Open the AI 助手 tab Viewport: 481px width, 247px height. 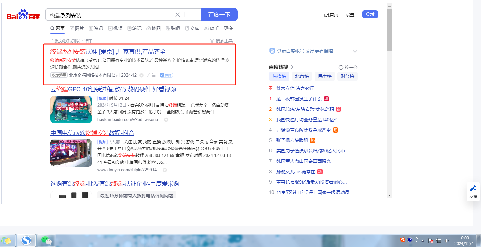point(212,28)
